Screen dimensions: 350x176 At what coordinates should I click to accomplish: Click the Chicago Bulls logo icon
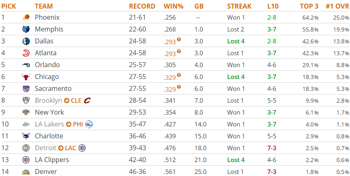click(x=26, y=77)
